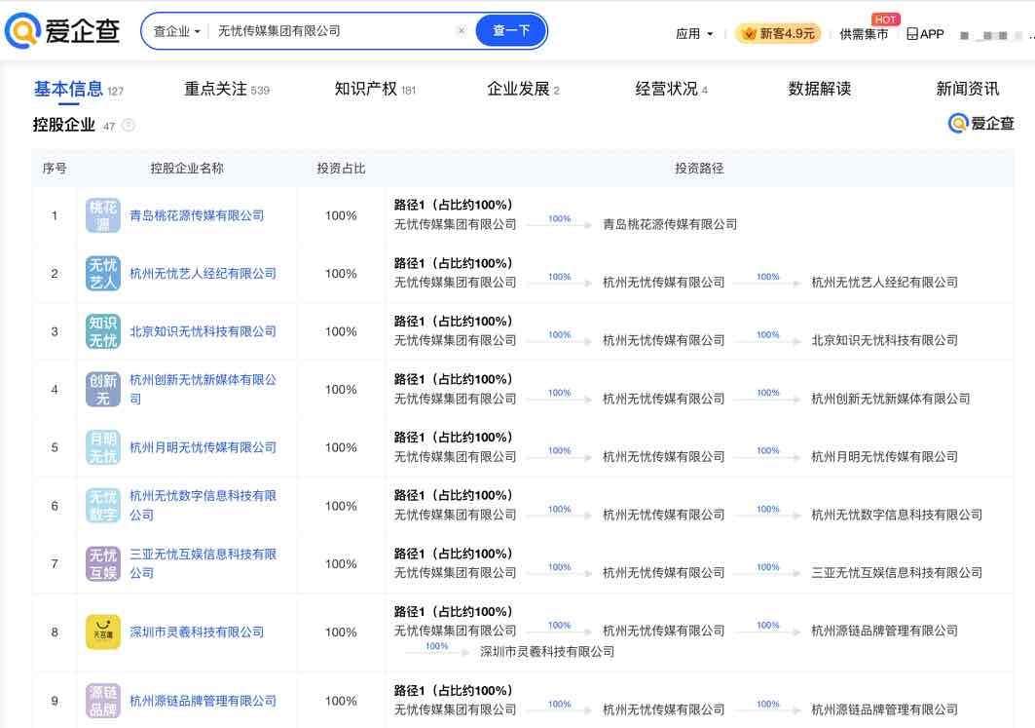This screenshot has width=1035, height=728.
Task: Clear the search box with the X icon
Action: pos(462,31)
